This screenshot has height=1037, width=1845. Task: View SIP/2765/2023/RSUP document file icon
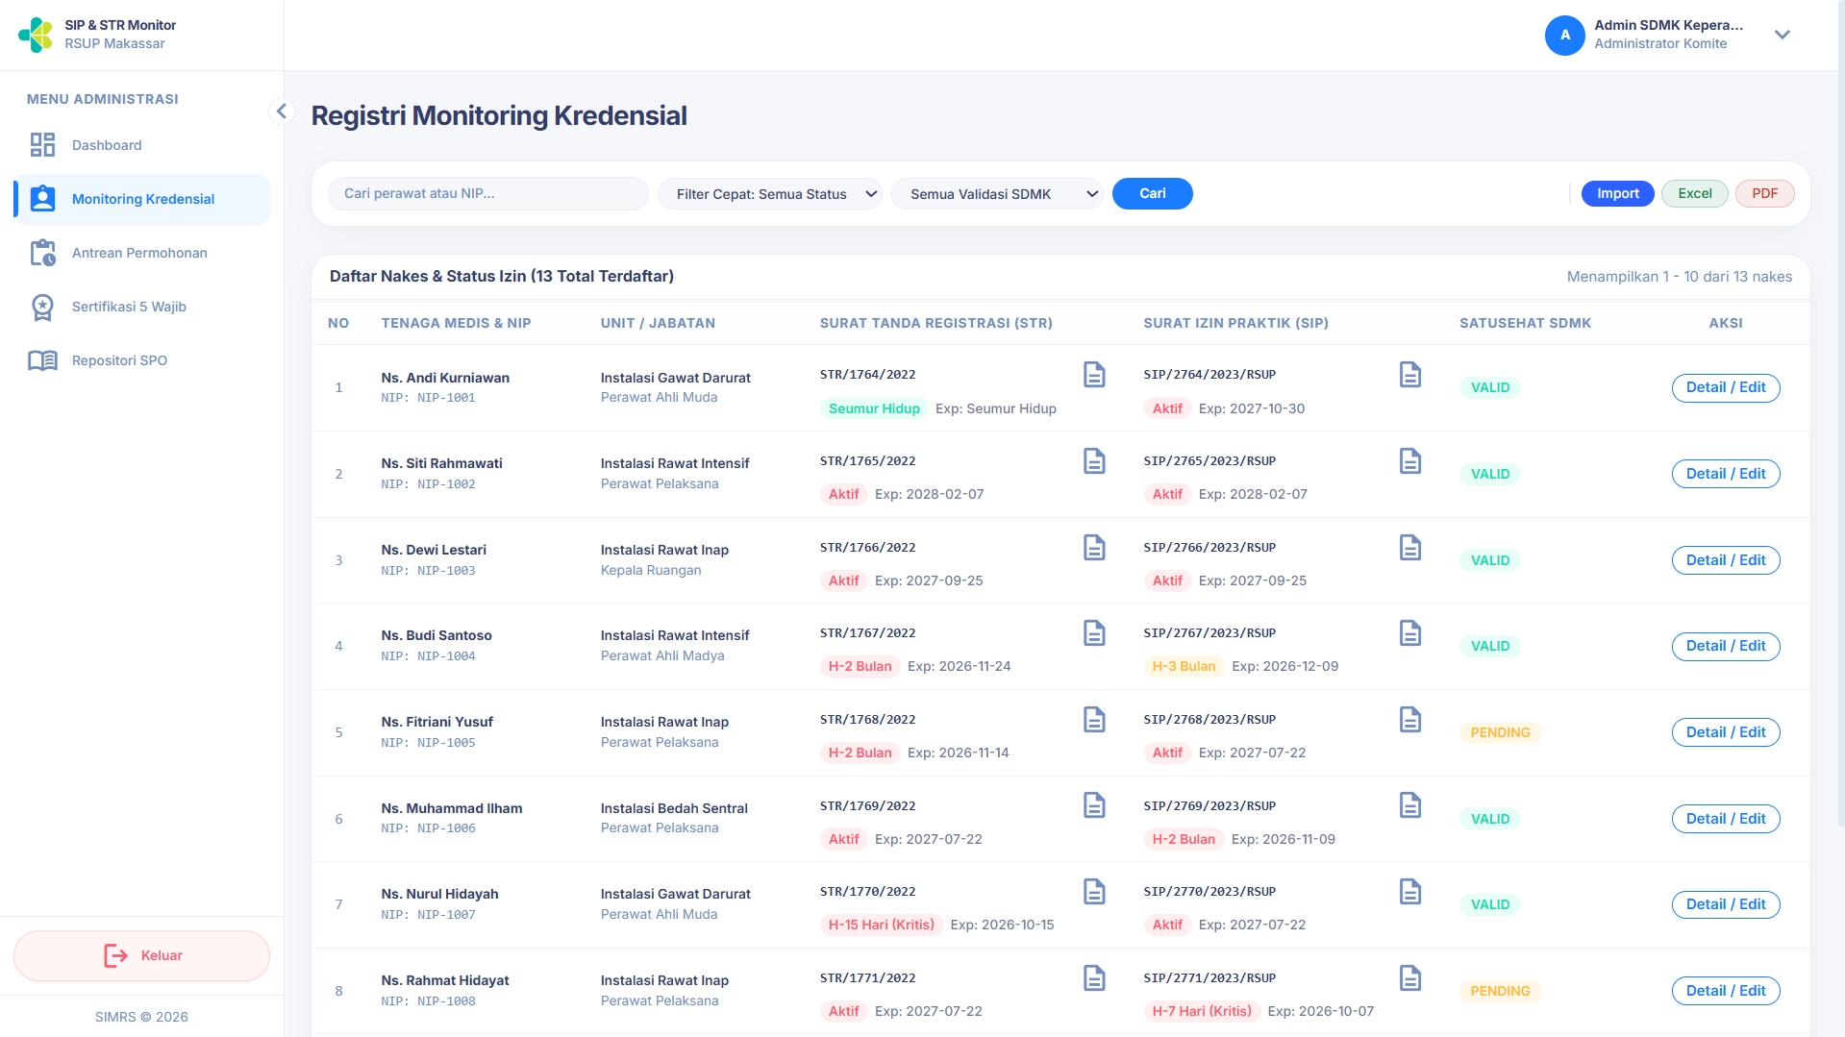click(1410, 461)
